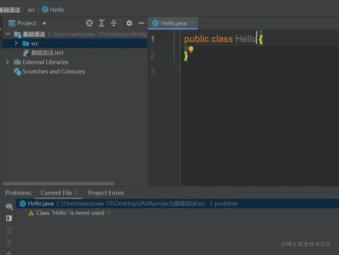The width and height of the screenshot is (339, 255).
Task: Click the 基础语法 project root folder
Action: tap(34, 34)
